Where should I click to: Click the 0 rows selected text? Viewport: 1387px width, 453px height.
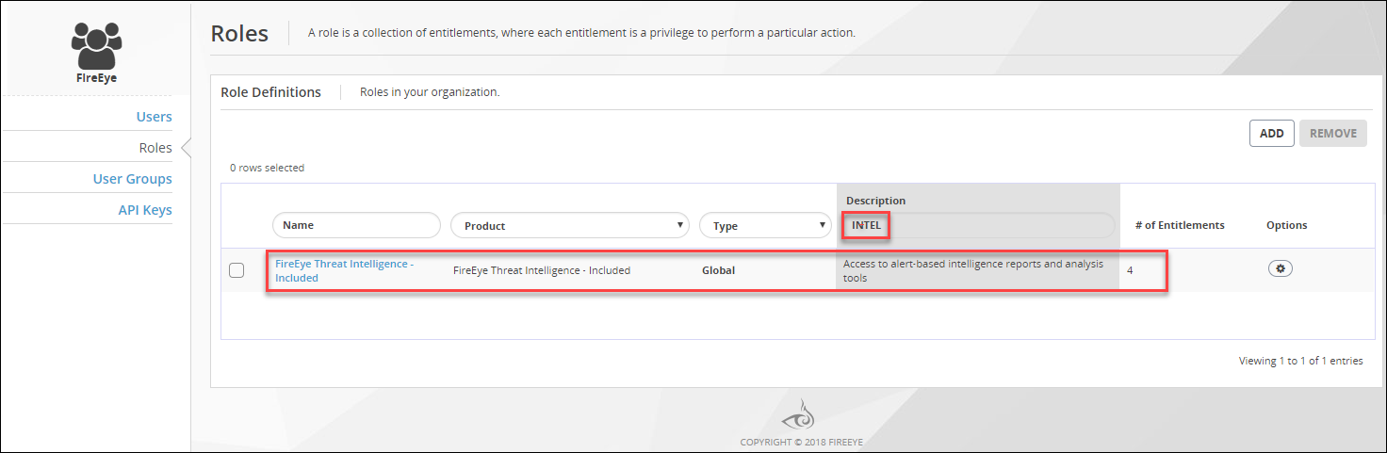pyautogui.click(x=268, y=168)
